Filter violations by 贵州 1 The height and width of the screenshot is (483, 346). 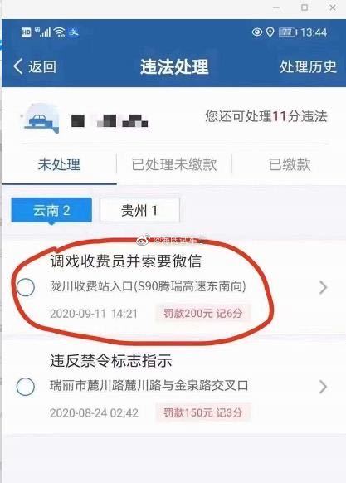tap(139, 211)
